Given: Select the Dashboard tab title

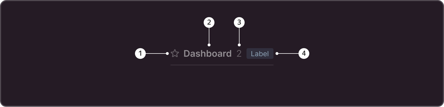Looking at the screenshot, I should [x=207, y=53].
